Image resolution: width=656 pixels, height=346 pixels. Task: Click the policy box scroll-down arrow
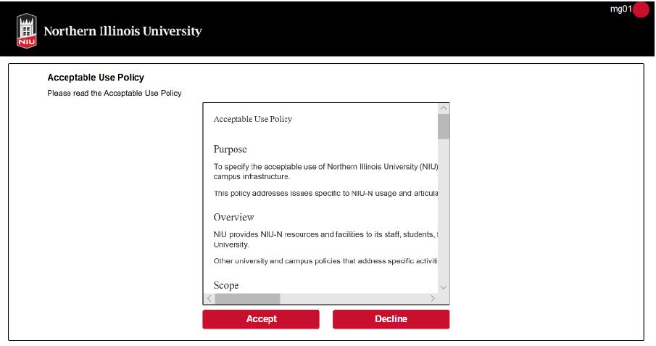tap(444, 287)
